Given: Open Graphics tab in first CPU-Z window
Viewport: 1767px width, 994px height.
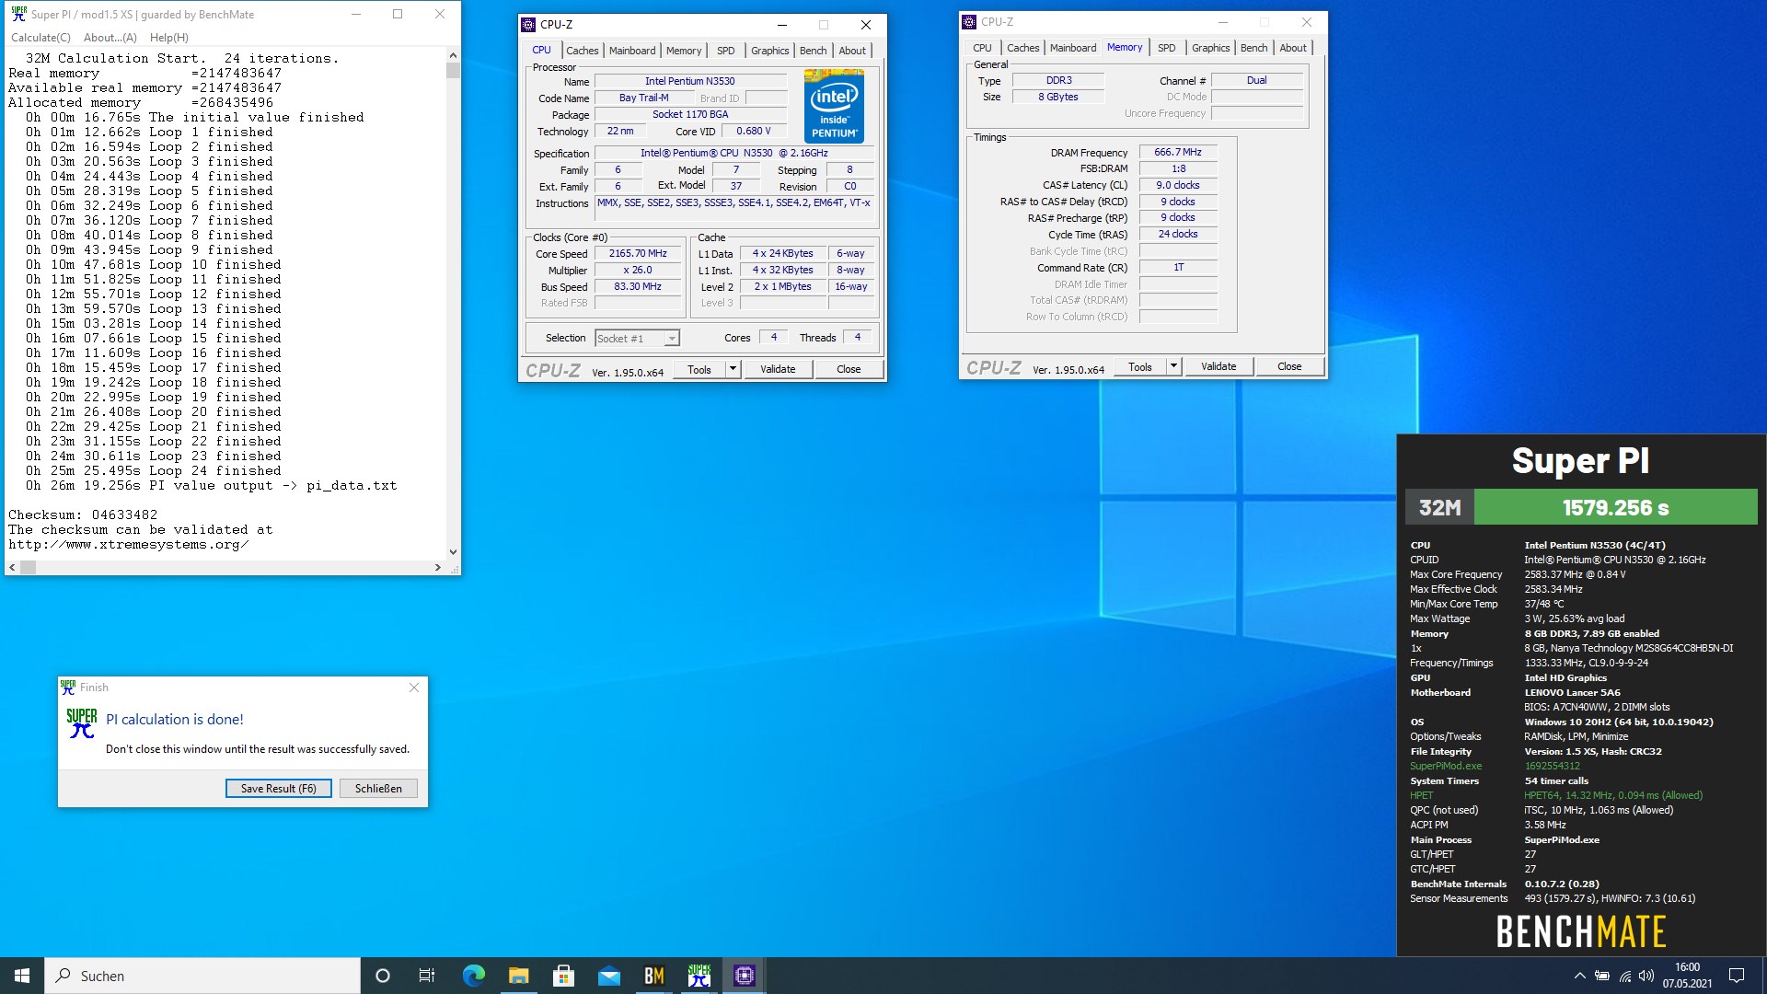Looking at the screenshot, I should [770, 51].
